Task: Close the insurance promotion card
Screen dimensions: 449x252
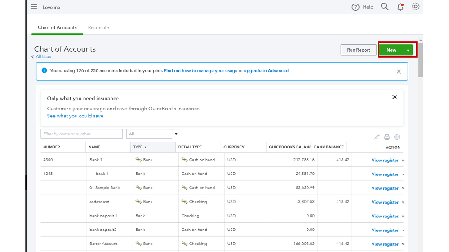Action: click(x=395, y=97)
